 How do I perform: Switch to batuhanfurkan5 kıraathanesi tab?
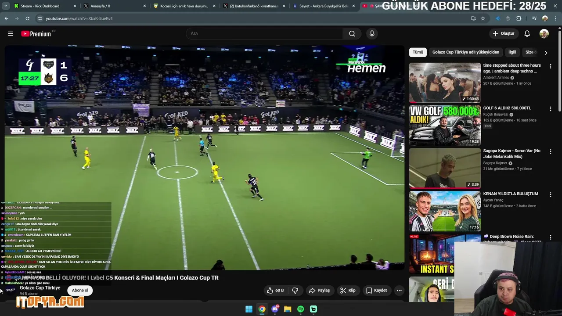click(x=254, y=6)
